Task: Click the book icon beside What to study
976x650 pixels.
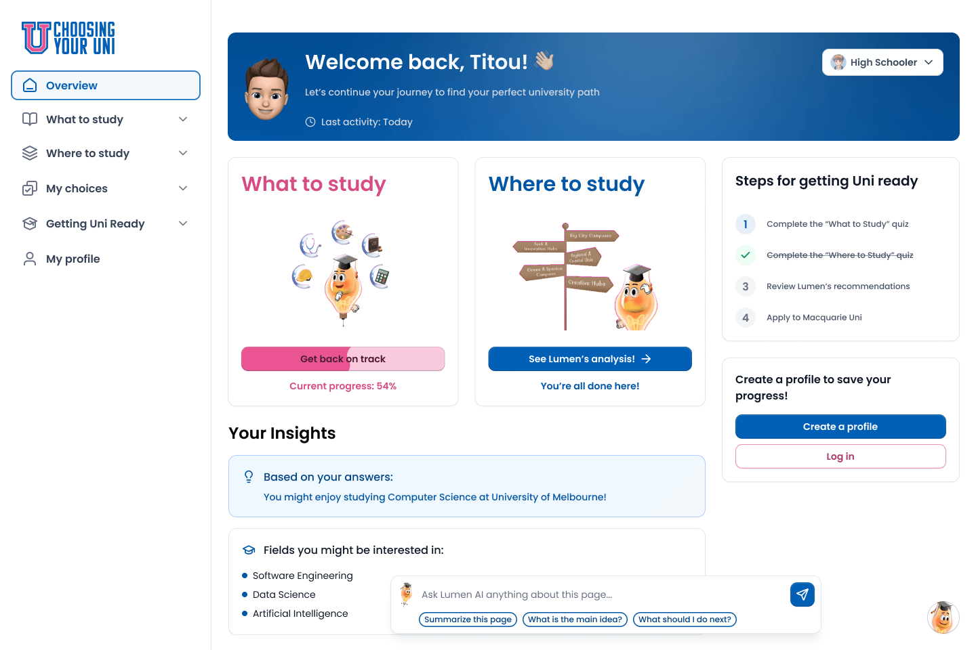Action: click(x=30, y=119)
